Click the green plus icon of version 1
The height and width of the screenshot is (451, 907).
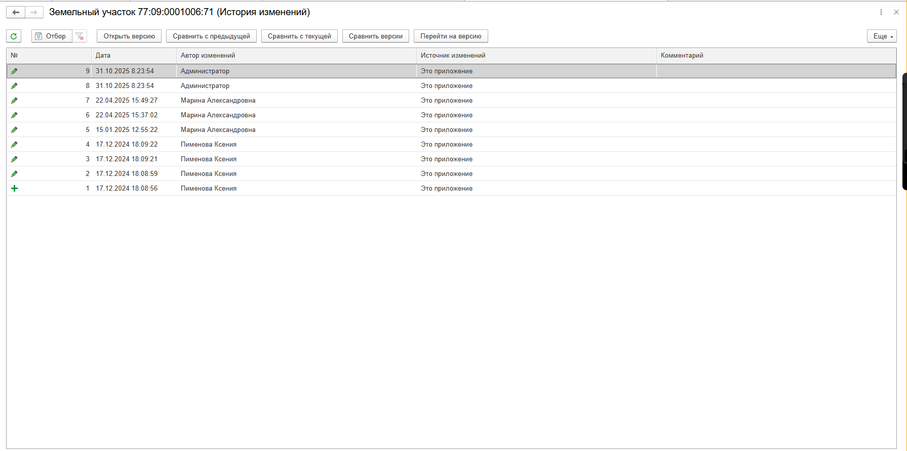14,189
